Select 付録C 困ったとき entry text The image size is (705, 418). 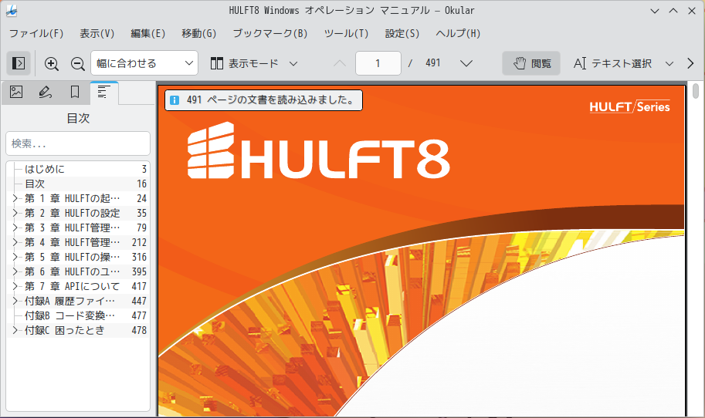coord(64,330)
